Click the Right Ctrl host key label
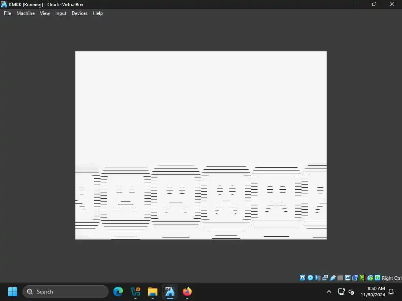The width and height of the screenshot is (402, 301). tap(392, 278)
